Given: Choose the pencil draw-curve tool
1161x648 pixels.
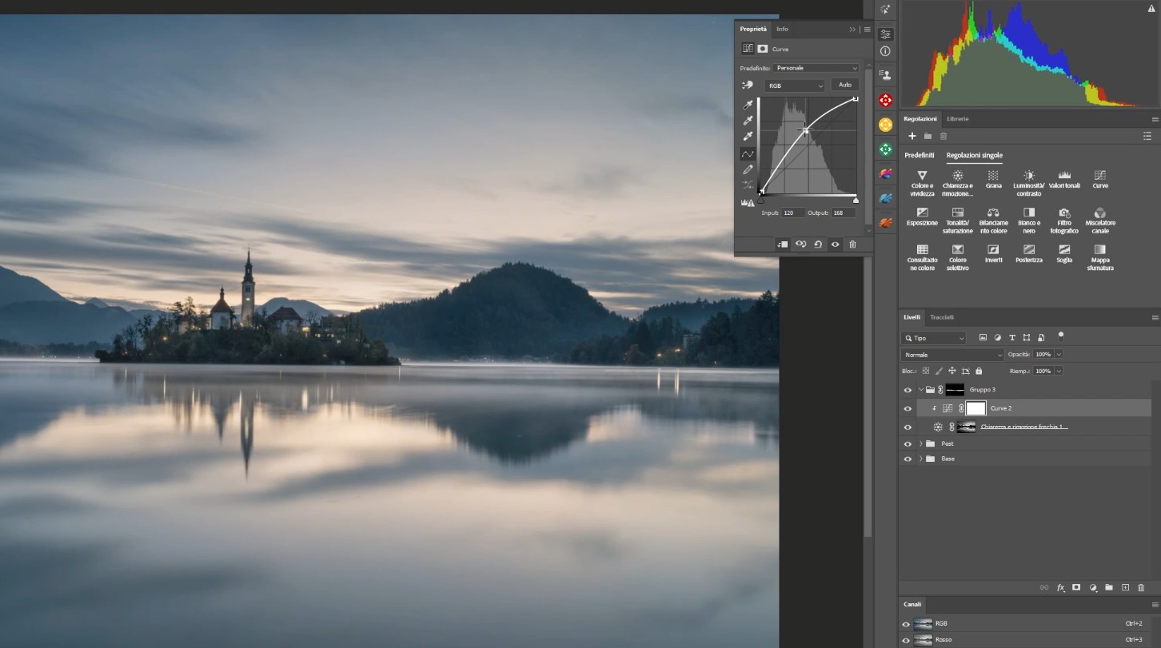Looking at the screenshot, I should [748, 169].
